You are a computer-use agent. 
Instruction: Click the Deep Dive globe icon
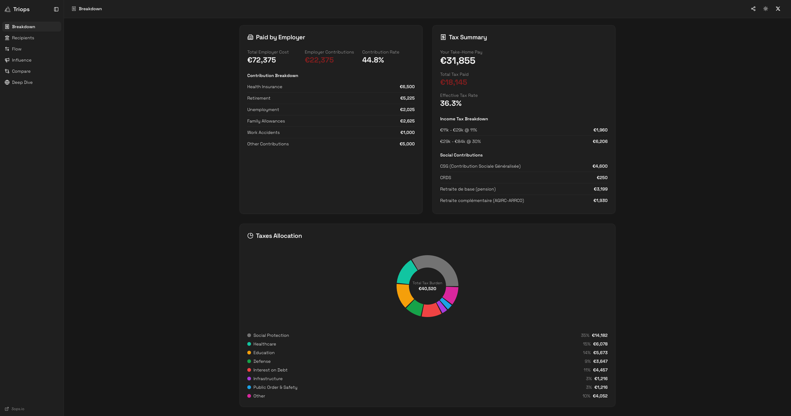tap(7, 83)
